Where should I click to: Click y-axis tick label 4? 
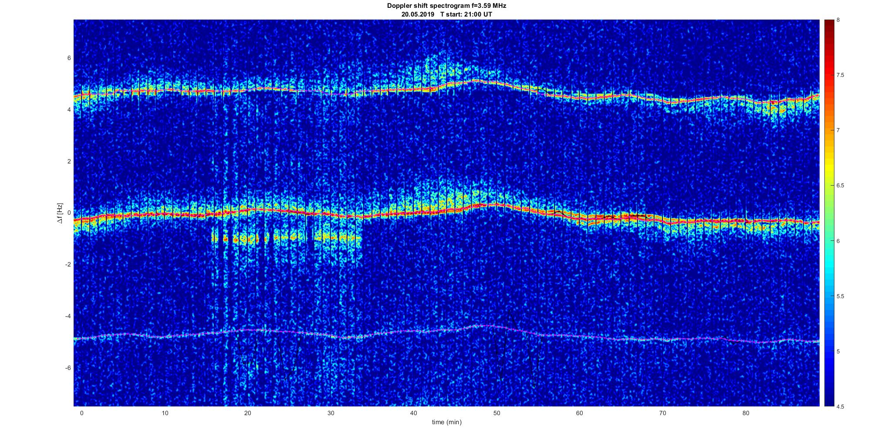69,110
